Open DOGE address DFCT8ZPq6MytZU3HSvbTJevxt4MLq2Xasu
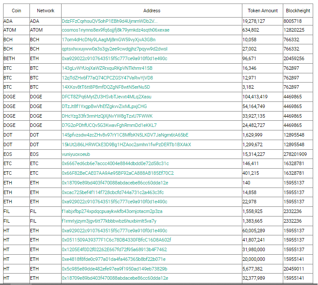Image resolution: width=318 pixels, height=285 pixels. coord(106,97)
